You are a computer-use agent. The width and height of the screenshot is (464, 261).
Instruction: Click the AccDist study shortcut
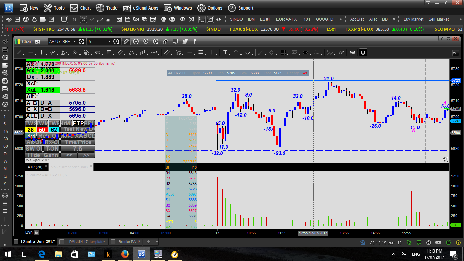(x=357, y=19)
